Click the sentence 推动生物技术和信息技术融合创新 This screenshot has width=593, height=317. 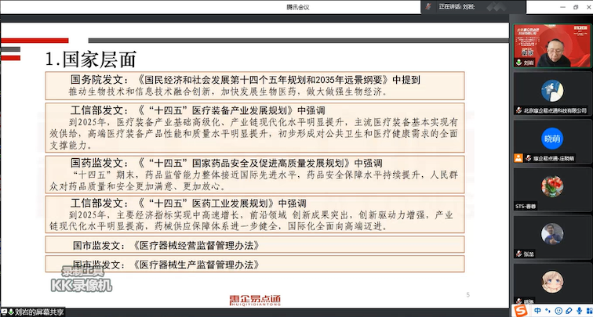[x=138, y=92]
